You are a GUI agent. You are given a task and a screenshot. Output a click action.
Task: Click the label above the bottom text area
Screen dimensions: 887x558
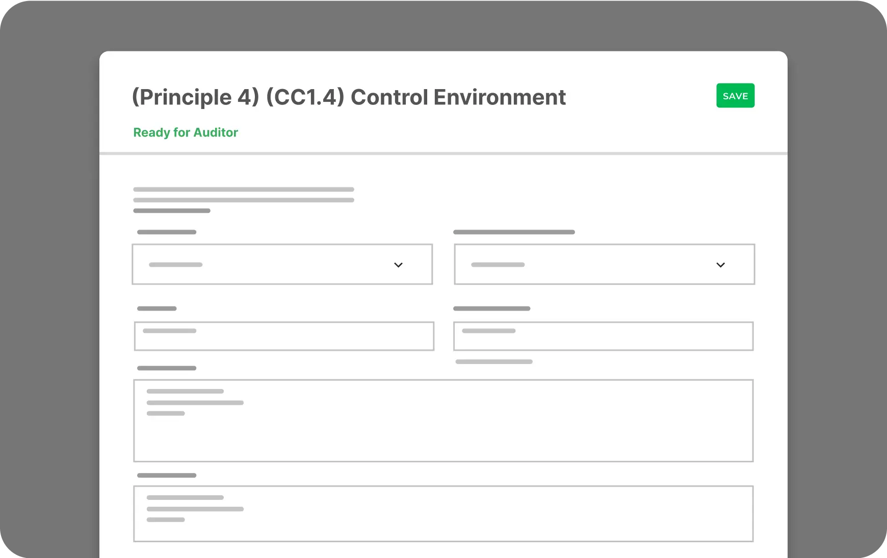click(x=167, y=476)
